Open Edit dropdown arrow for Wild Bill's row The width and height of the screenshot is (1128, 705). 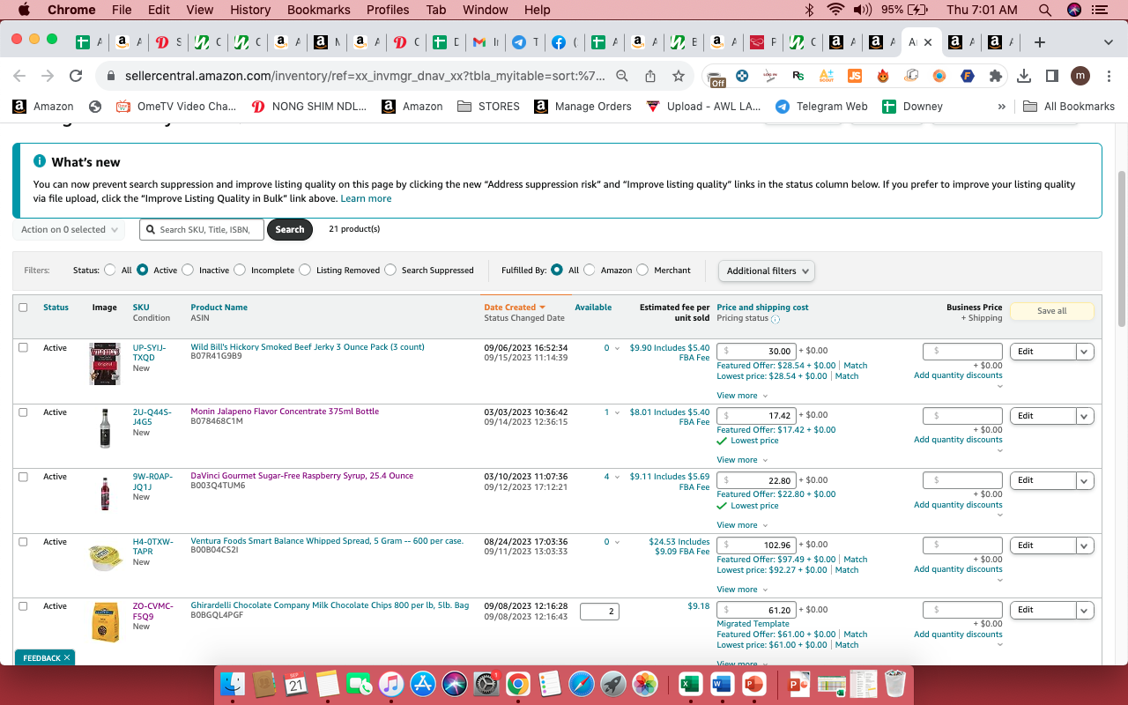click(1085, 352)
